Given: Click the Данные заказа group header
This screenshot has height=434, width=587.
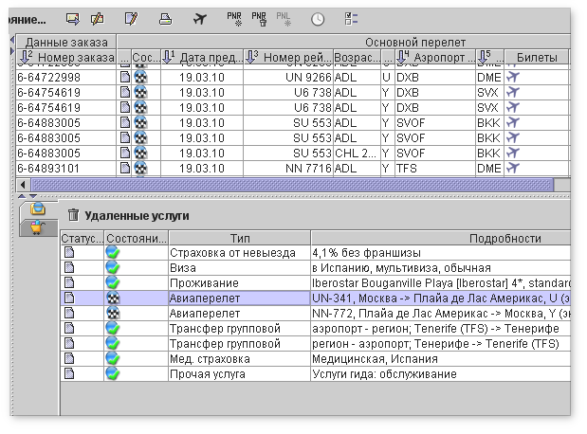Looking at the screenshot, I should click(x=66, y=43).
